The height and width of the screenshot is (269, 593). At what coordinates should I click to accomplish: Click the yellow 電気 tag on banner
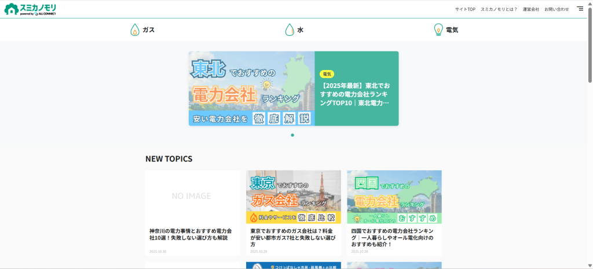point(327,74)
